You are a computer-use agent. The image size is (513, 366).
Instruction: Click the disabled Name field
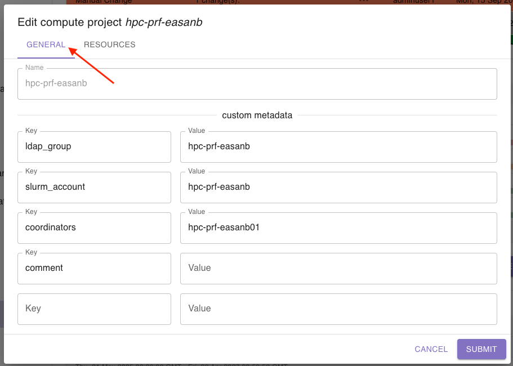pos(257,83)
